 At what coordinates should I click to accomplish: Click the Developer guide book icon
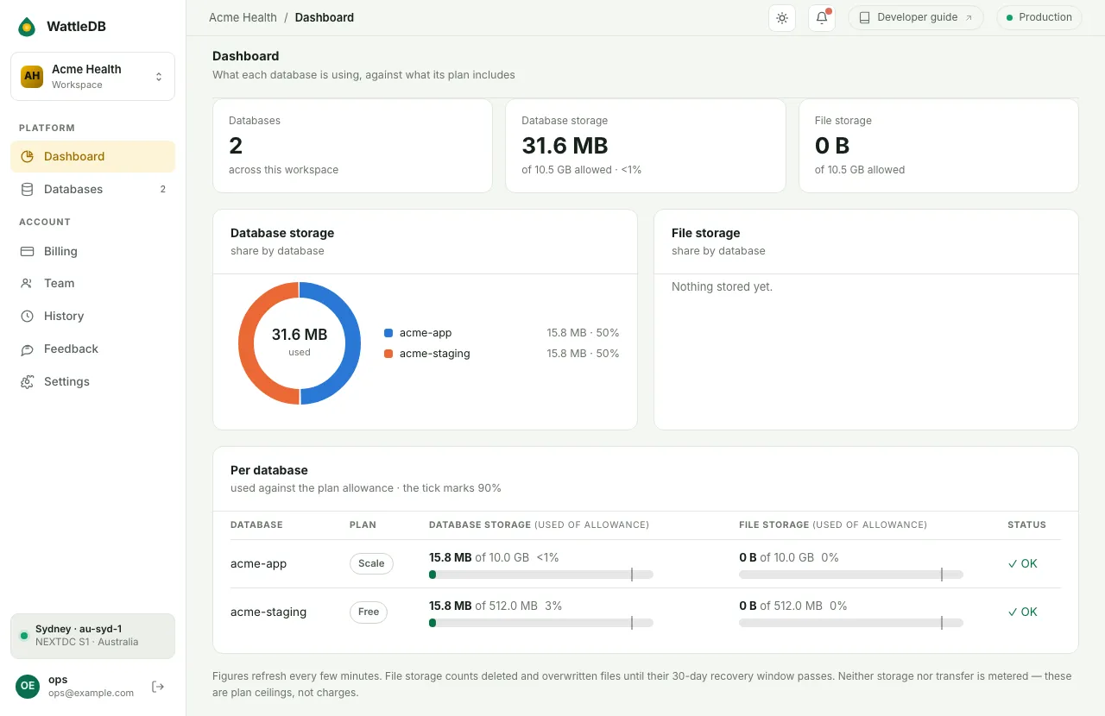864,17
